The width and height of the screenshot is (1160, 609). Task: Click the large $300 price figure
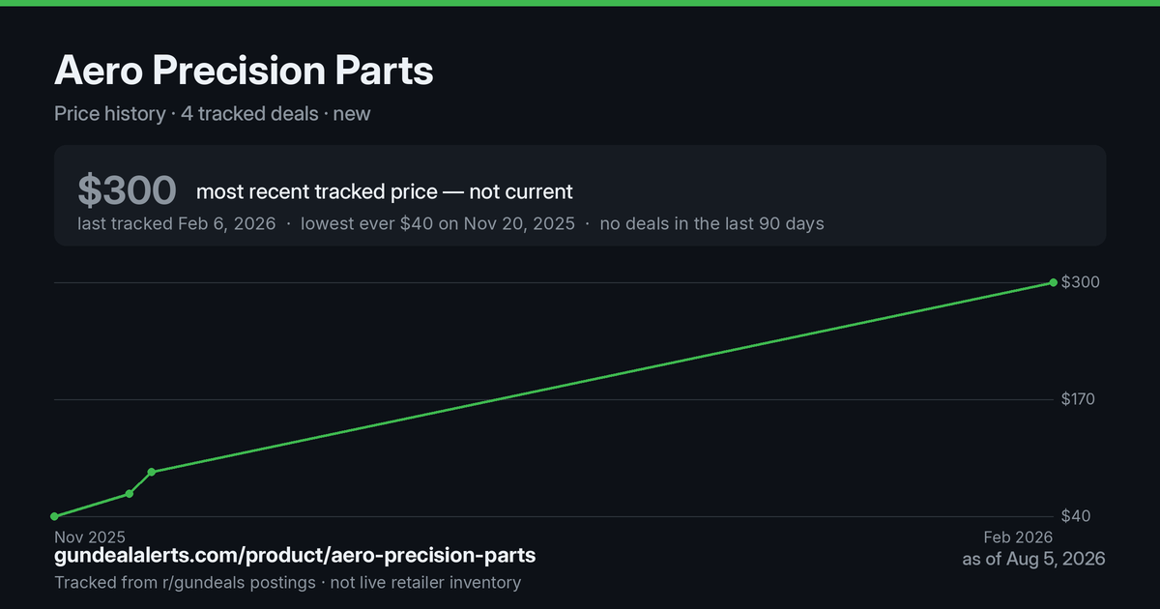[x=127, y=190]
